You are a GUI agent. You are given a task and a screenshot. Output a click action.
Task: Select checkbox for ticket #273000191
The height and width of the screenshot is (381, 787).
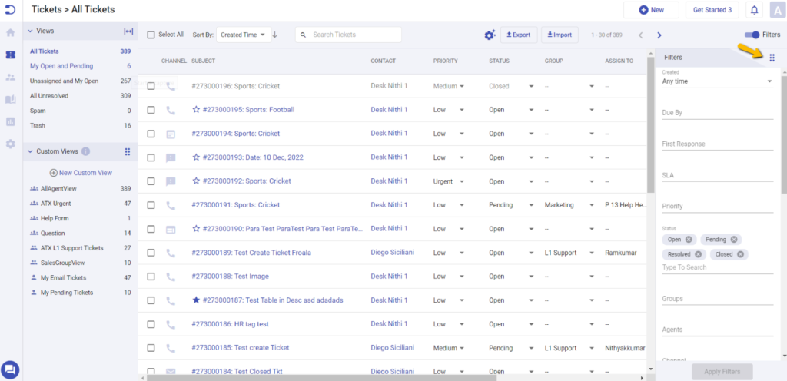pos(151,205)
